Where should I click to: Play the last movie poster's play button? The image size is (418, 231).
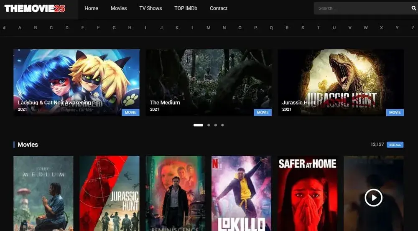coord(373,198)
